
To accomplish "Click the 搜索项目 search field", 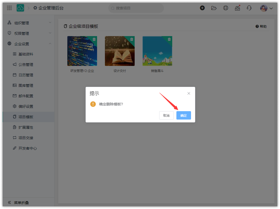I will coord(136,8).
